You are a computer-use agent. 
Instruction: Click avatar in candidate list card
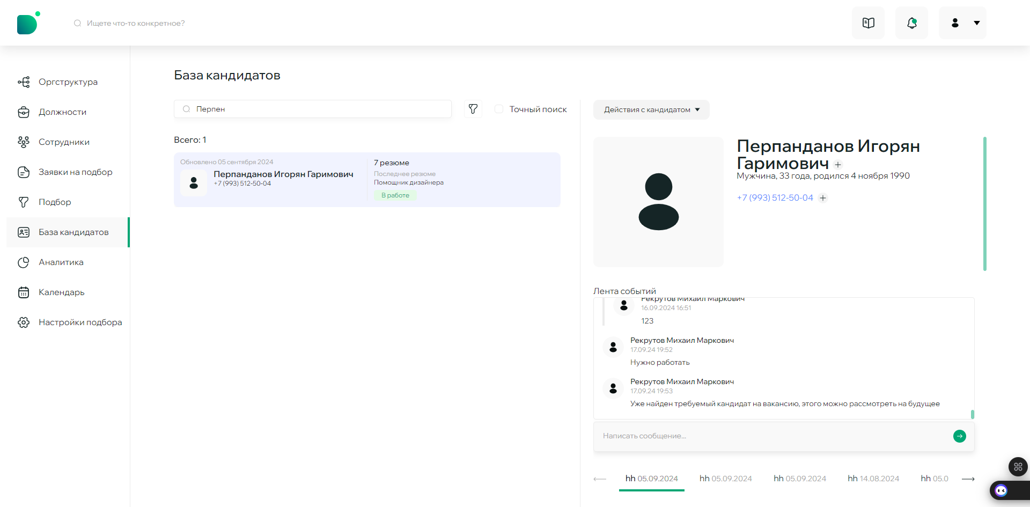pos(194,183)
